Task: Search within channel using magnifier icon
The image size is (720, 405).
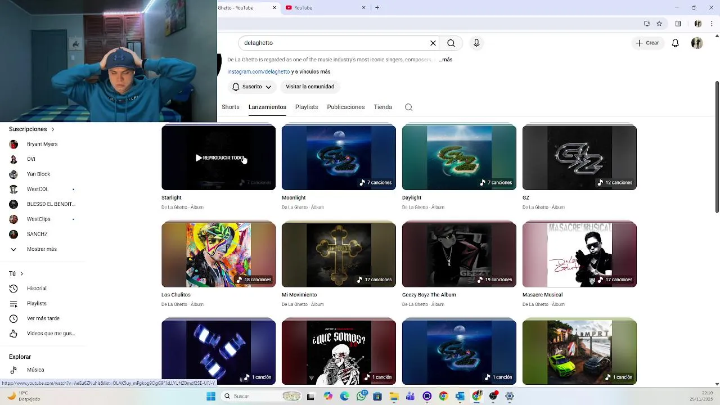Action: coord(409,107)
